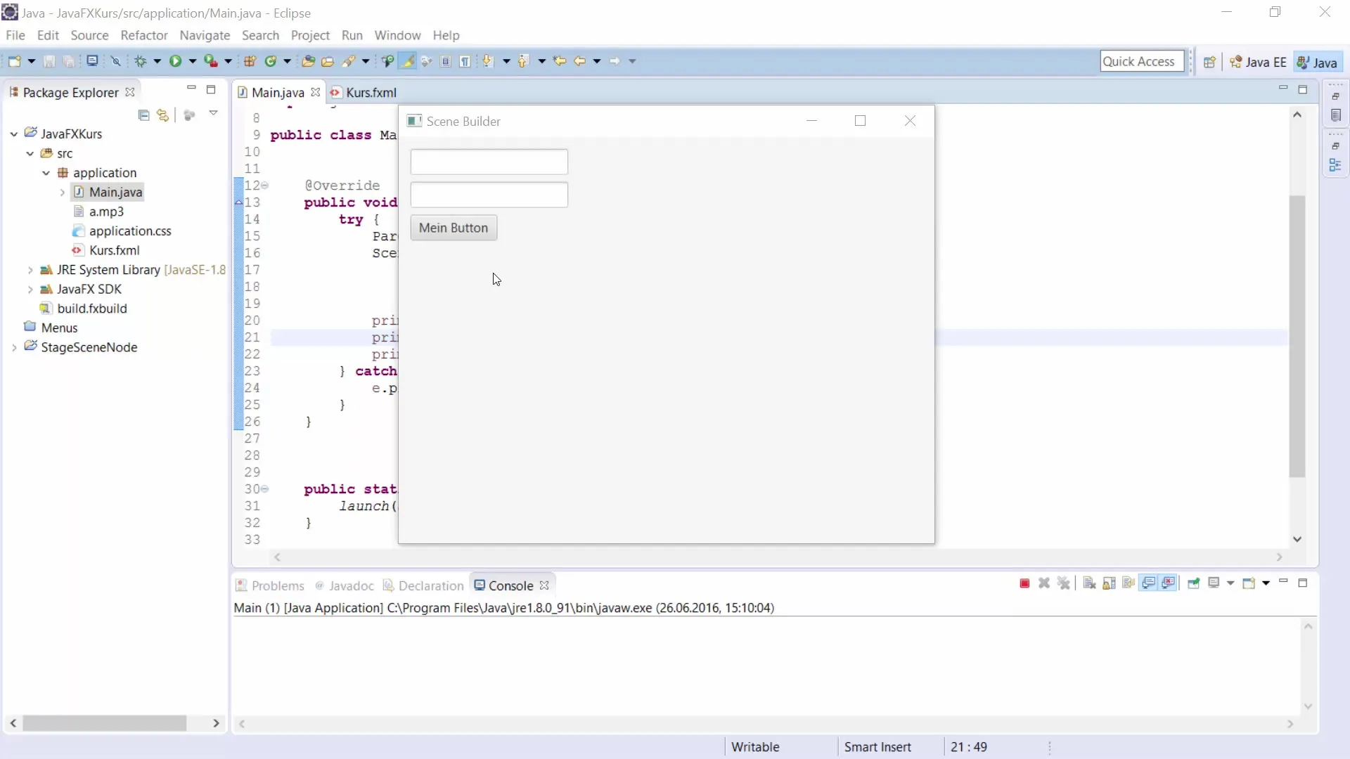Toggle Block Selection Mode icon
The image size is (1350, 759).
coord(446,61)
